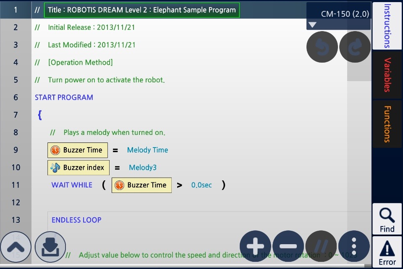
Task: Click the equals sign on line 9
Action: tap(115, 150)
